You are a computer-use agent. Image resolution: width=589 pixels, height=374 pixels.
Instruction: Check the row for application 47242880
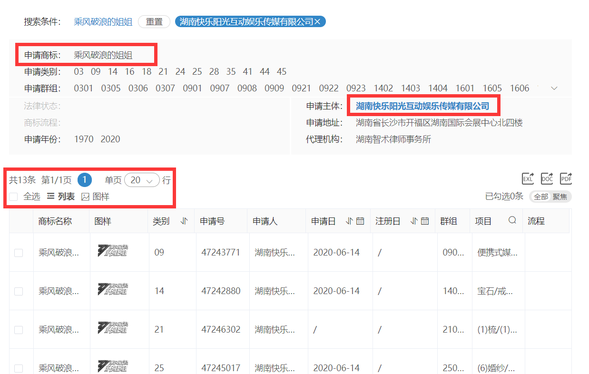click(x=19, y=291)
